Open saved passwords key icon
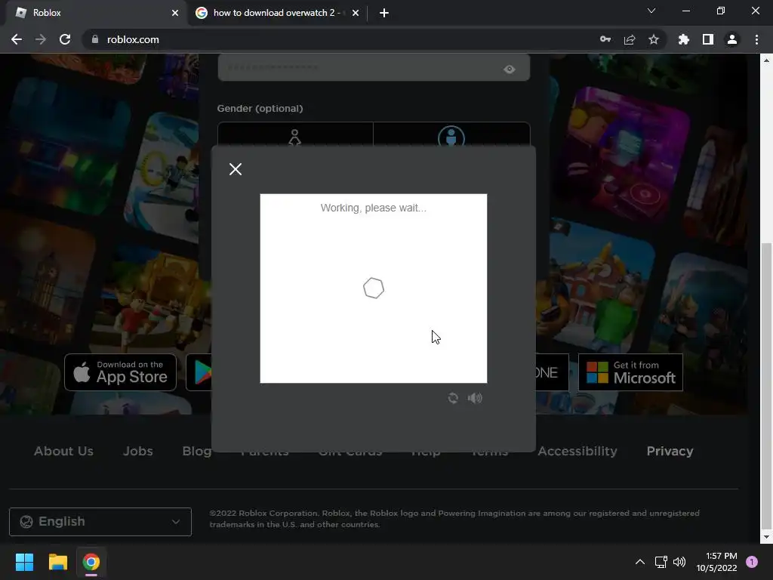This screenshot has width=773, height=580. pos(605,39)
